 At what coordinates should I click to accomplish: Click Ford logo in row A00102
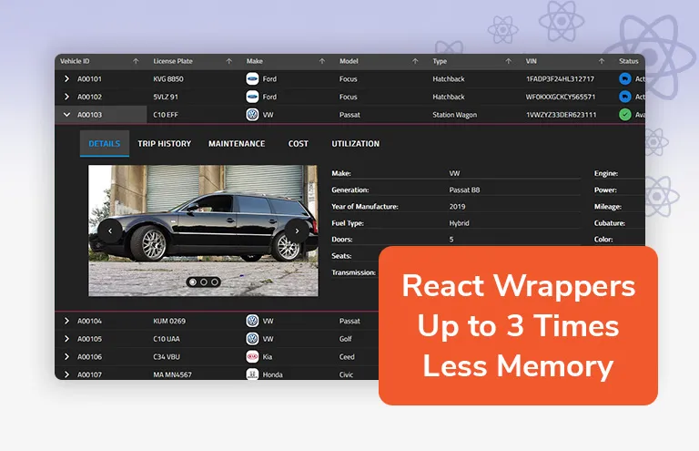[x=252, y=97]
